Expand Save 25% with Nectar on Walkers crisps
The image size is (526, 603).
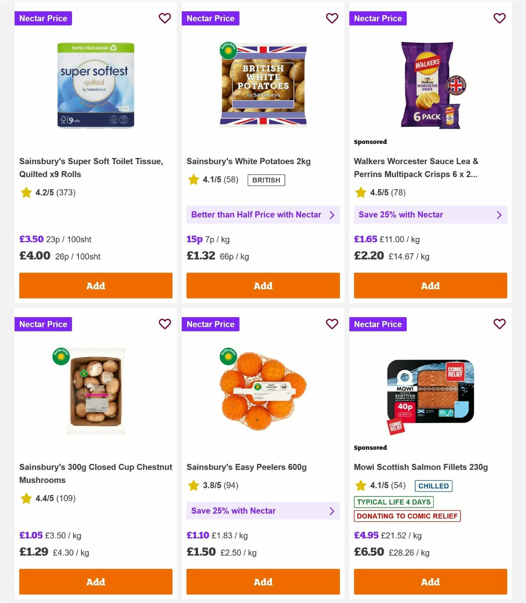point(430,215)
